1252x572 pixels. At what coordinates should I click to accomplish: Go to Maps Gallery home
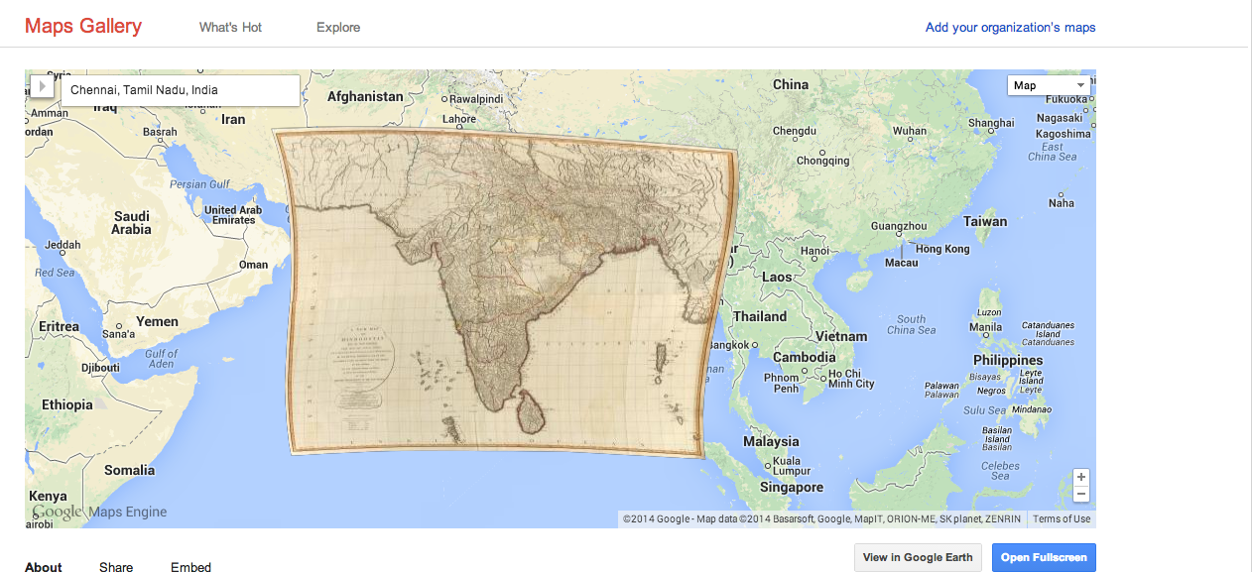pos(83,27)
